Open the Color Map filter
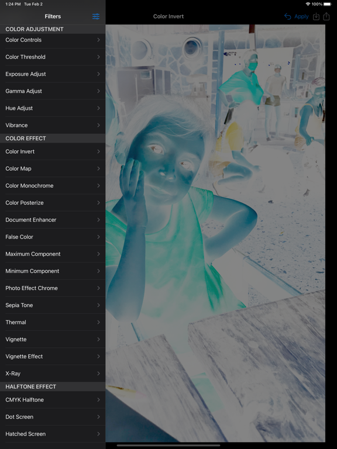Image resolution: width=337 pixels, height=449 pixels. point(53,168)
